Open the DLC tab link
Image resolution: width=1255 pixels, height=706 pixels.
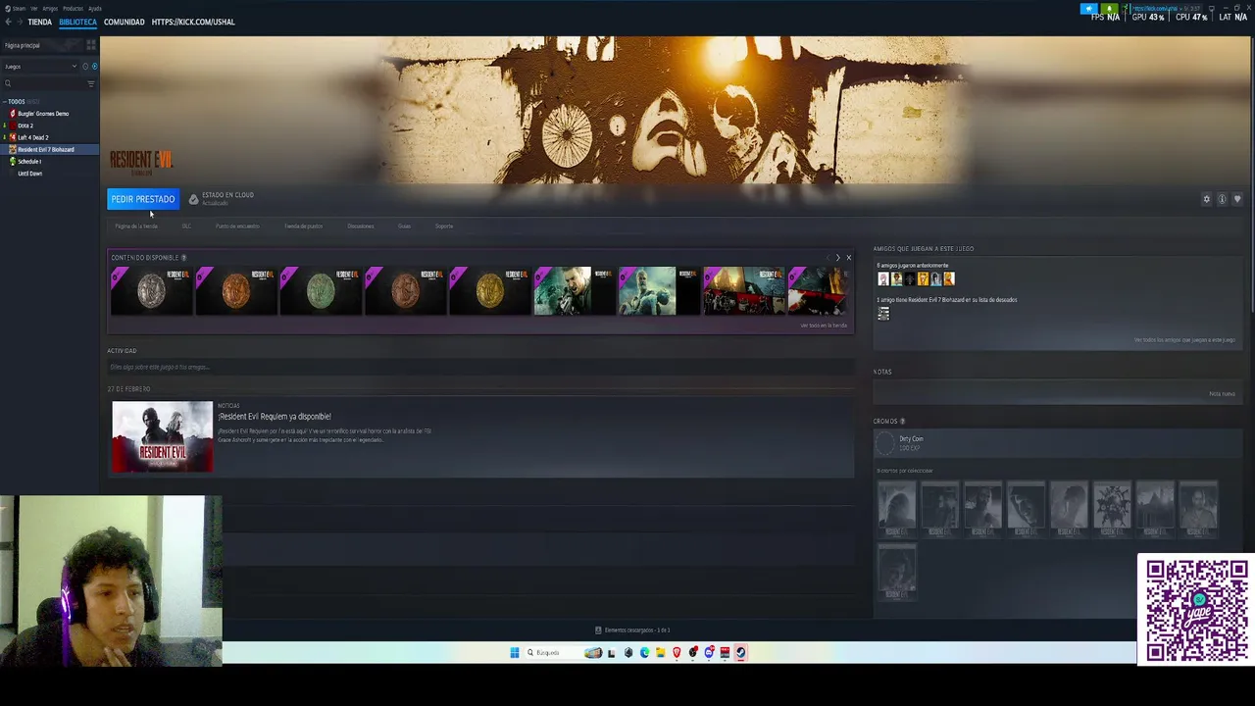pyautogui.click(x=186, y=227)
